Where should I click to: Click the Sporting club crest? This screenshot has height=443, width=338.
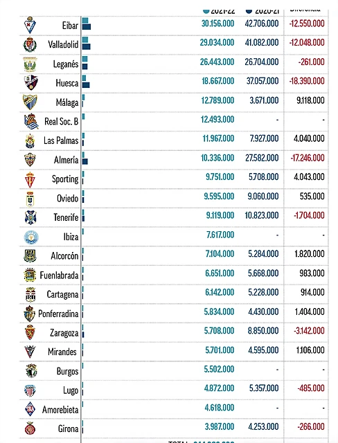click(30, 179)
